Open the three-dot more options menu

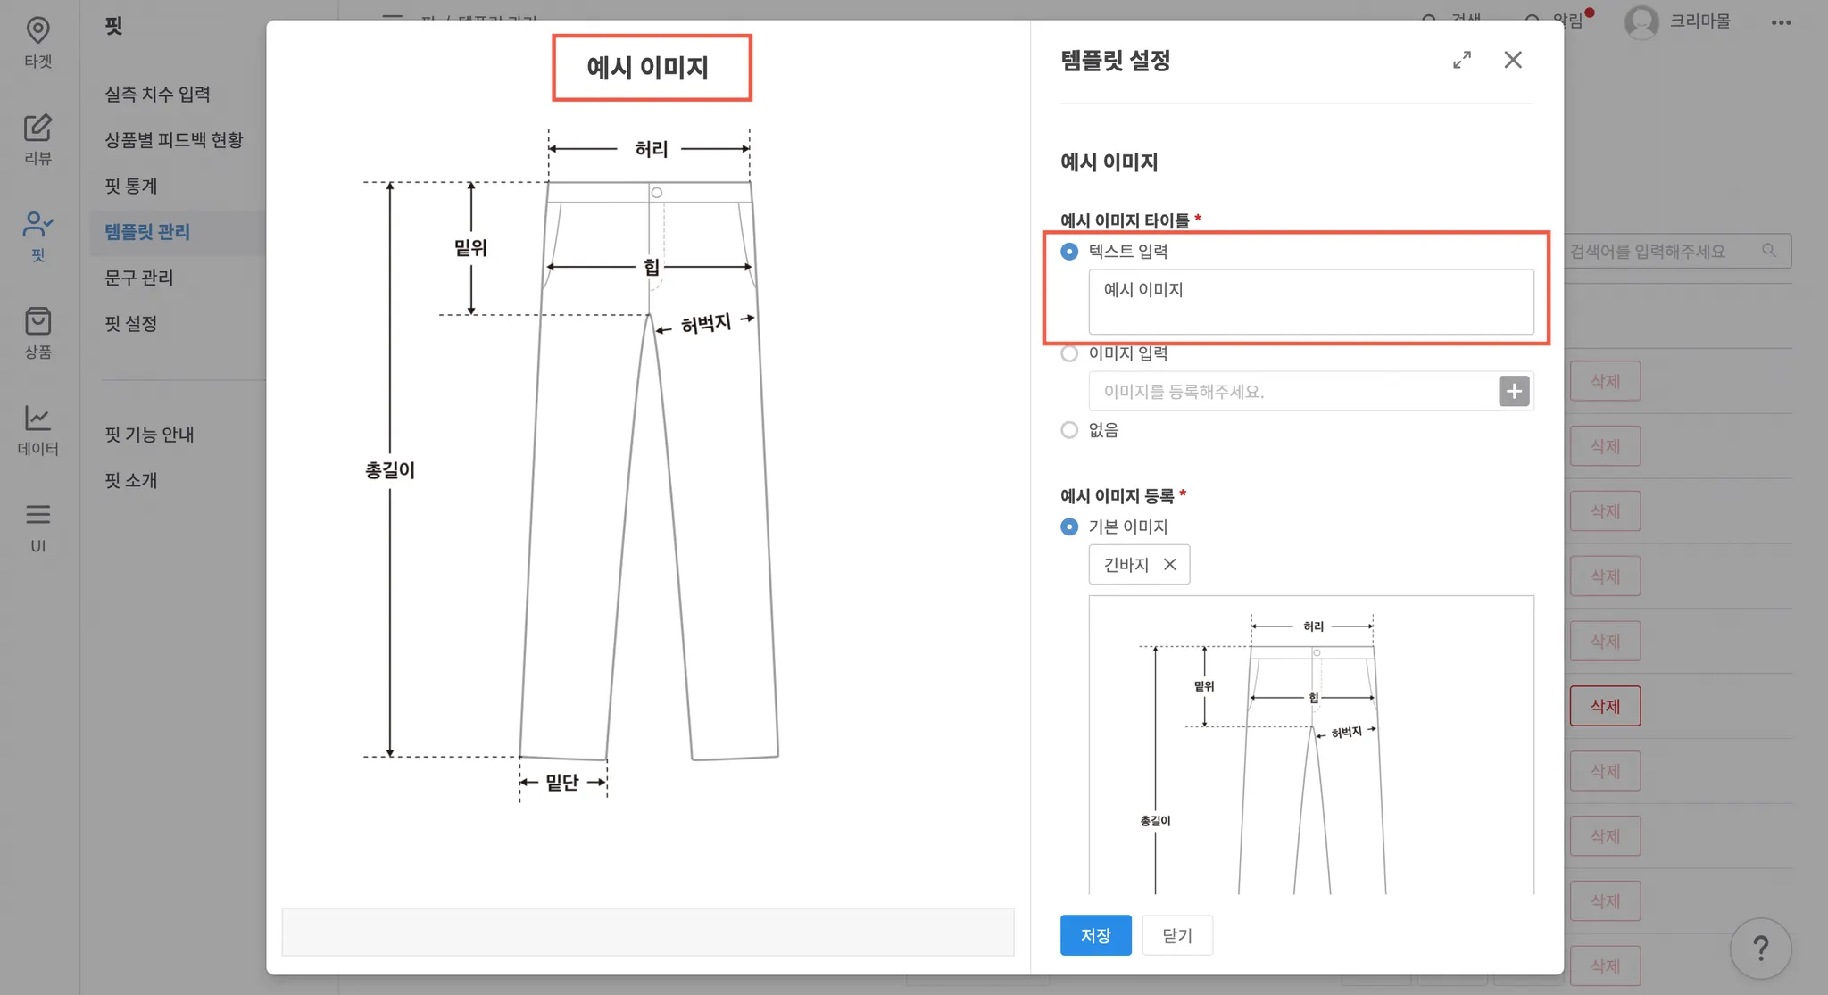pos(1781,22)
